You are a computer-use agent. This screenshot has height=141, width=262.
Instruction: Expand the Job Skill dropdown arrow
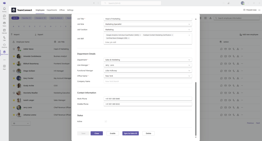click(189, 35)
